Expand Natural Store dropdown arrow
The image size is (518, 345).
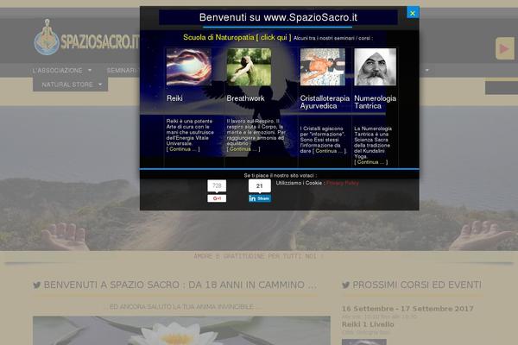pyautogui.click(x=100, y=85)
